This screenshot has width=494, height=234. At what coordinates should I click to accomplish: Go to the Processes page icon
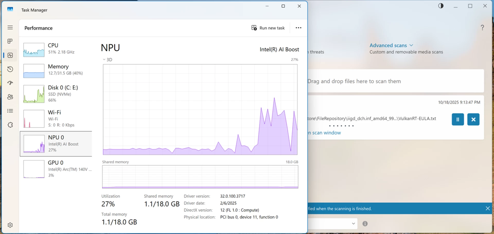tap(10, 41)
